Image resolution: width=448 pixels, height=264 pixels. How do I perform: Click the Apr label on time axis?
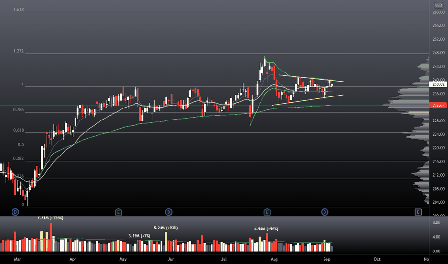coord(73,259)
